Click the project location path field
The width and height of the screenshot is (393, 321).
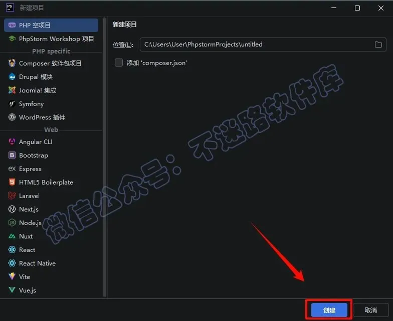tap(263, 44)
